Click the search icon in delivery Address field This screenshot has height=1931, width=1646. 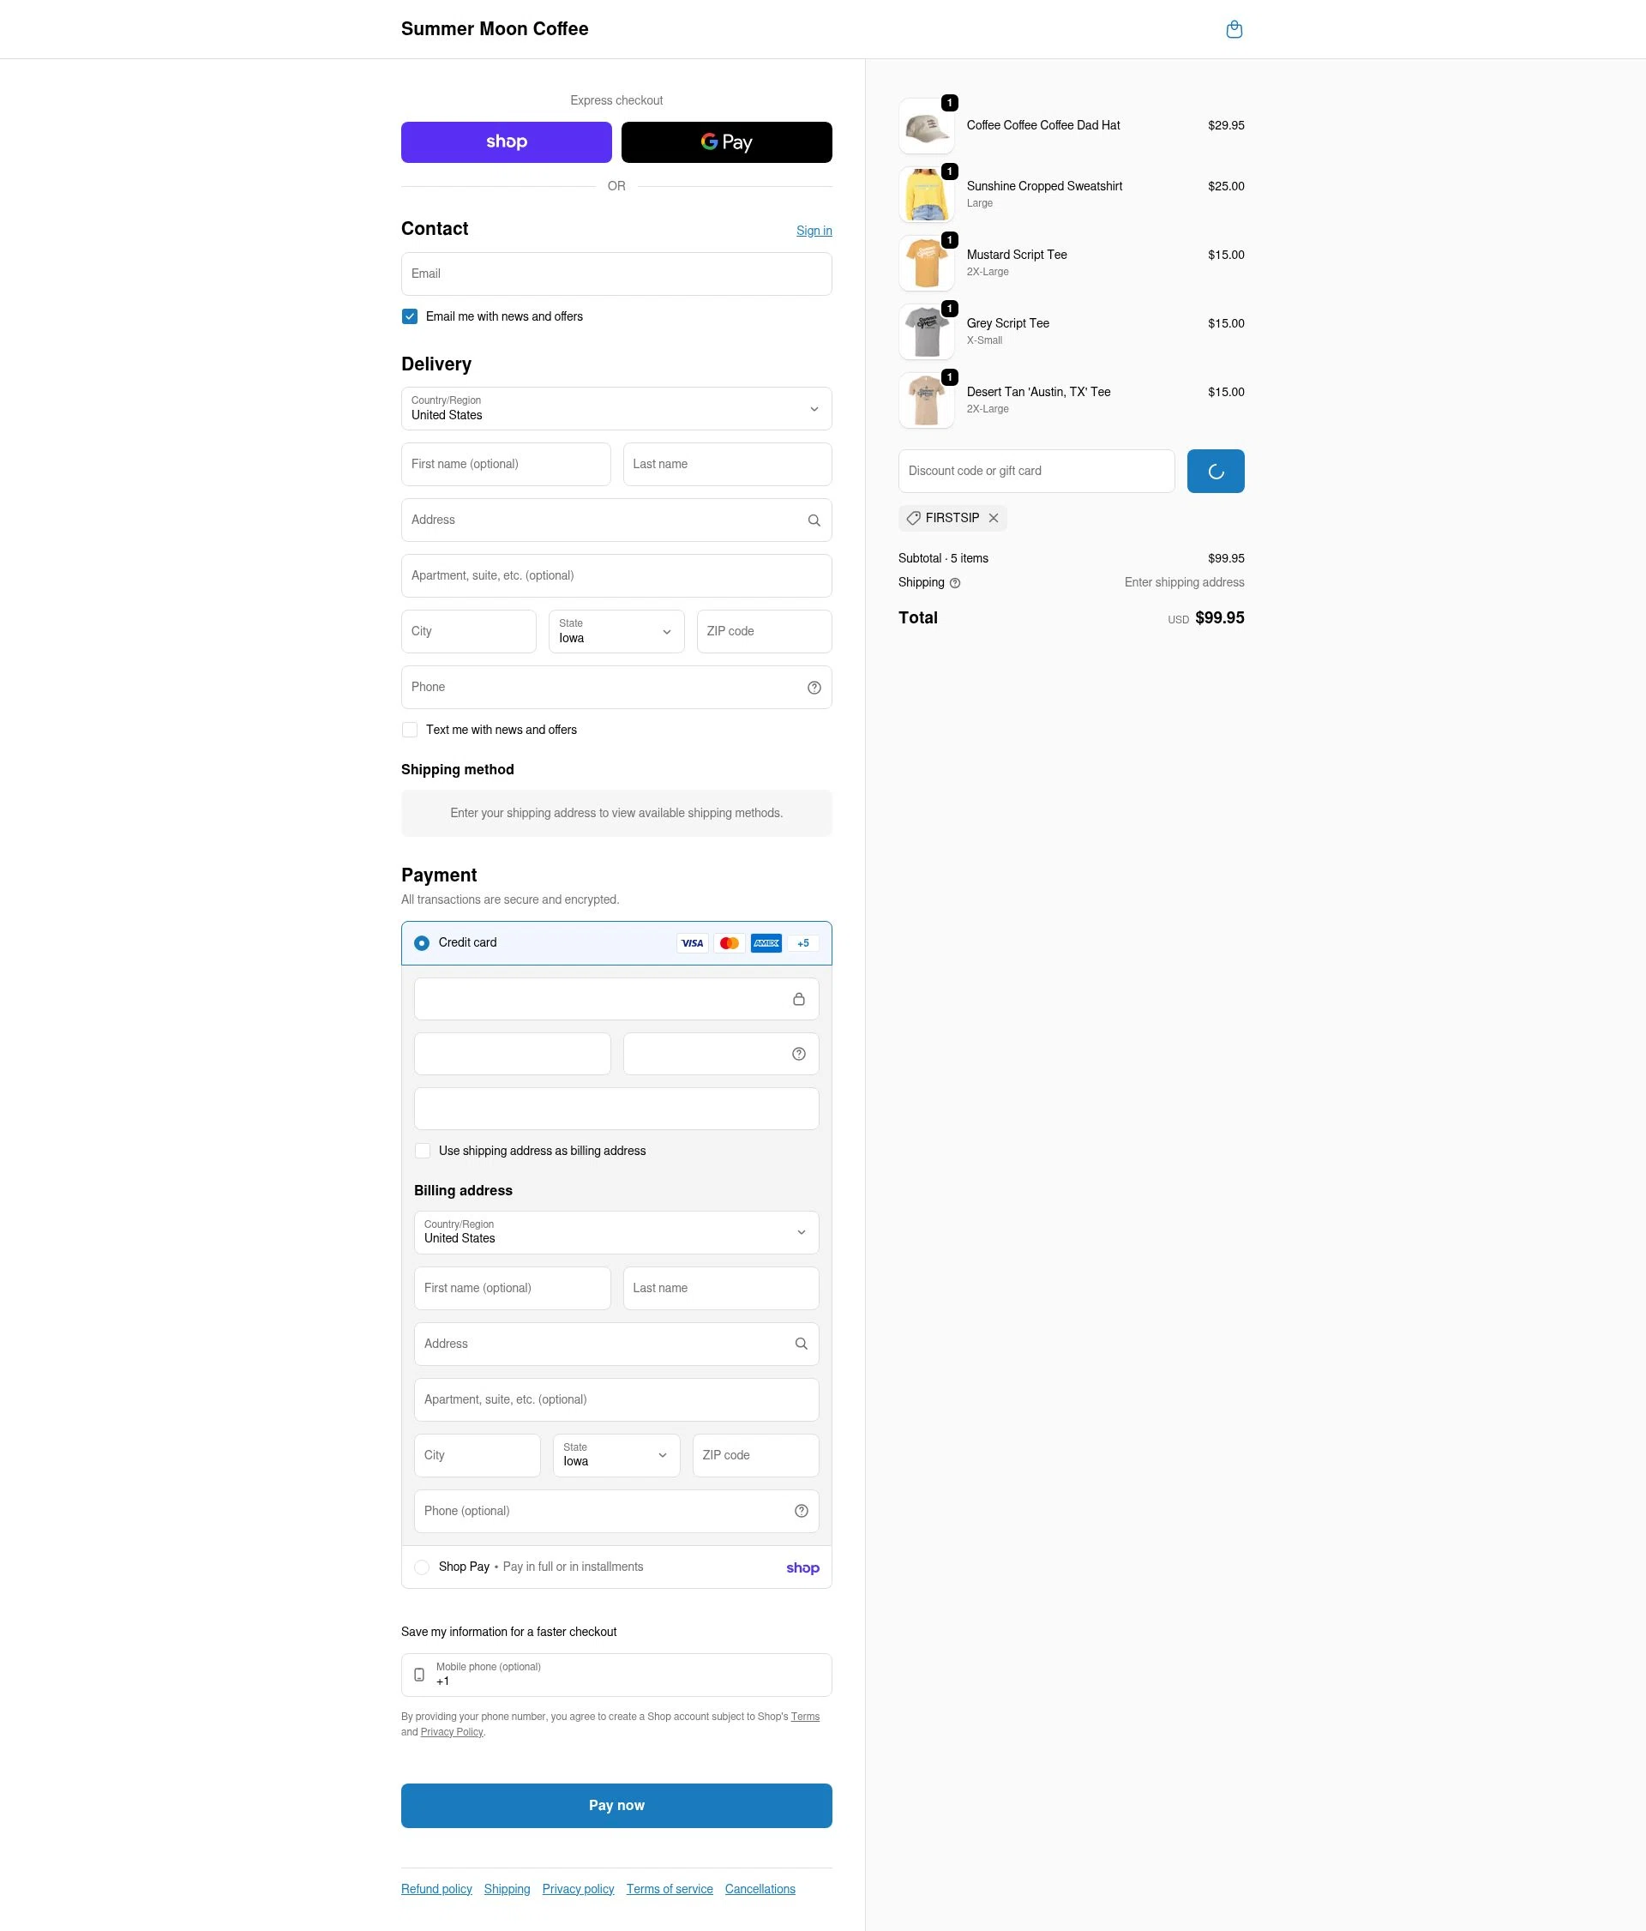point(814,520)
